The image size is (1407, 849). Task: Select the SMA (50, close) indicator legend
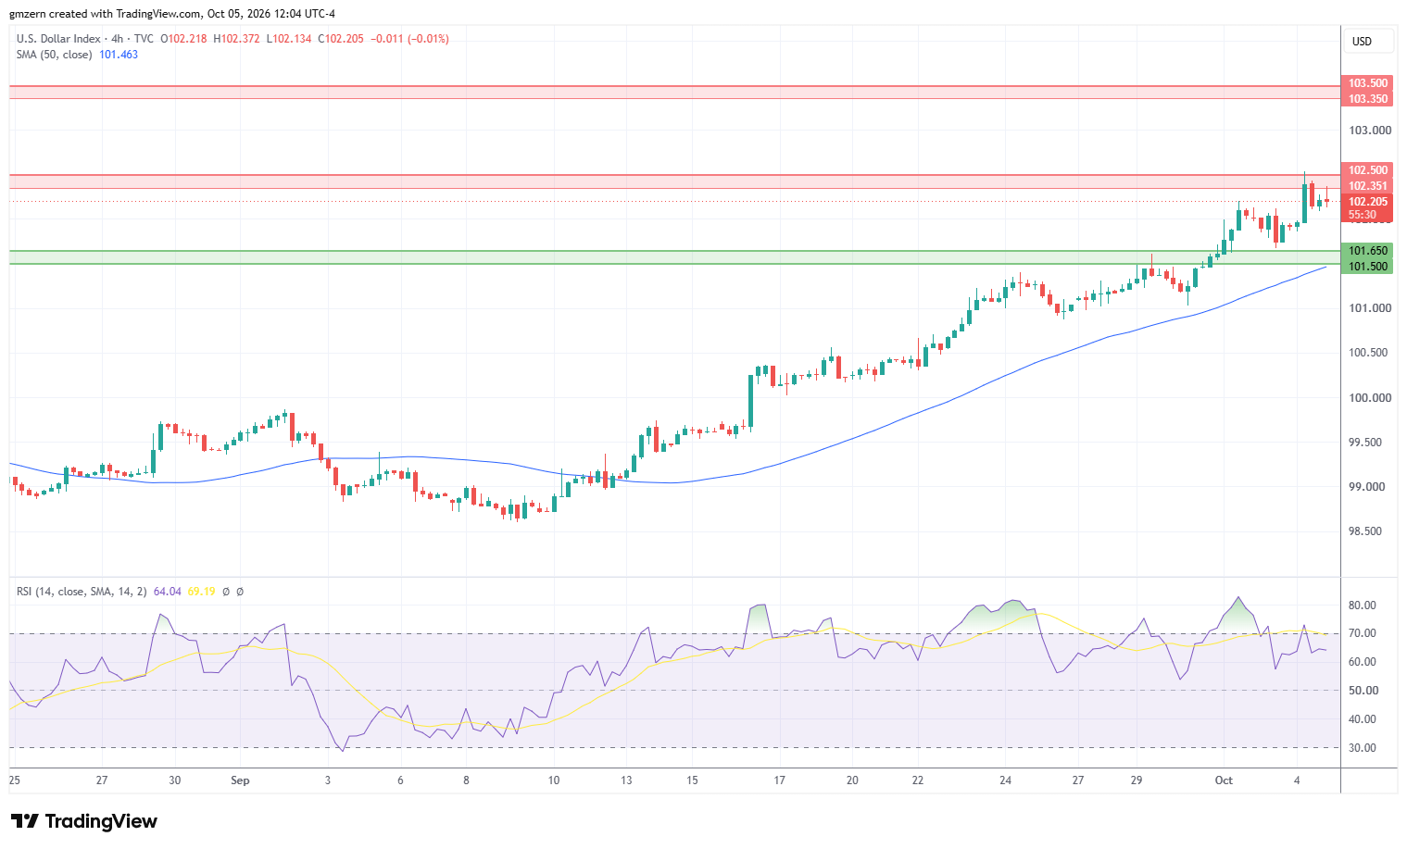click(x=55, y=55)
